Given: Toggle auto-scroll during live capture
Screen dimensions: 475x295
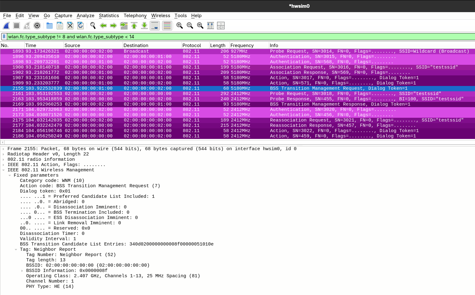Looking at the screenshot, I should [155, 26].
